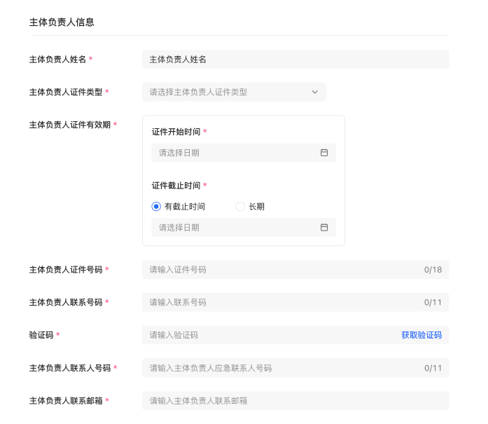Click 获取验证码 to request a code
Screen dimensions: 488x424
click(421, 335)
